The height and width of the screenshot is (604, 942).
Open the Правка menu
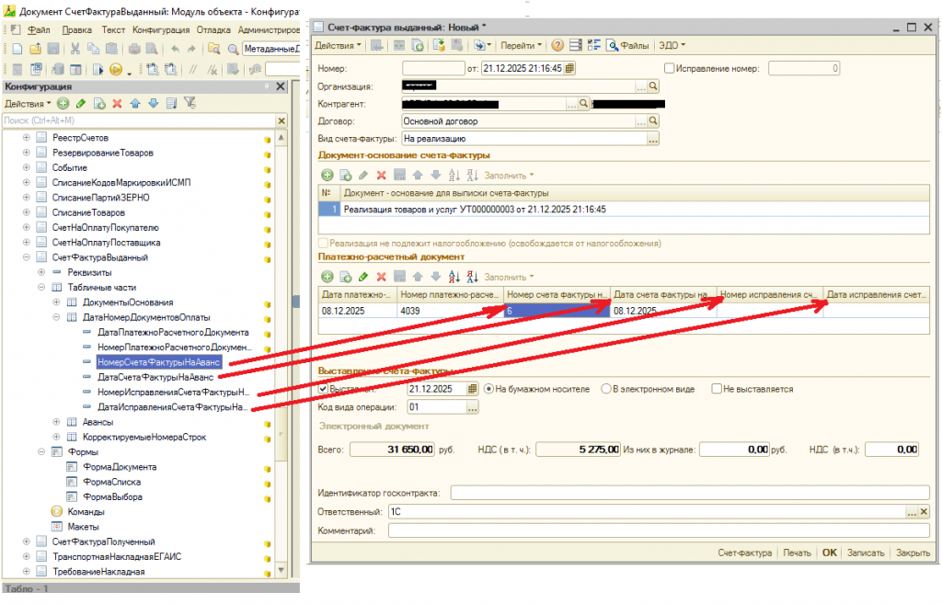click(77, 29)
